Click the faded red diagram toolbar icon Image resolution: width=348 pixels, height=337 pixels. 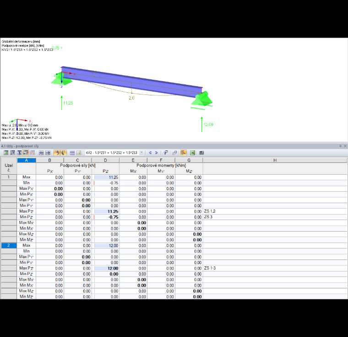[33, 153]
